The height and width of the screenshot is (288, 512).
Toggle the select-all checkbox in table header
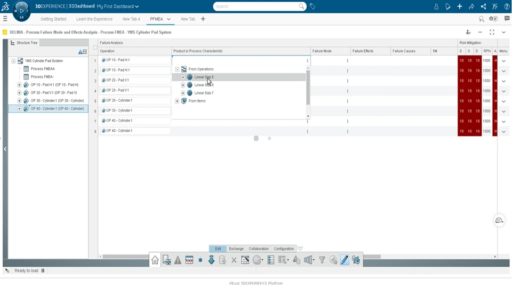tap(95, 47)
